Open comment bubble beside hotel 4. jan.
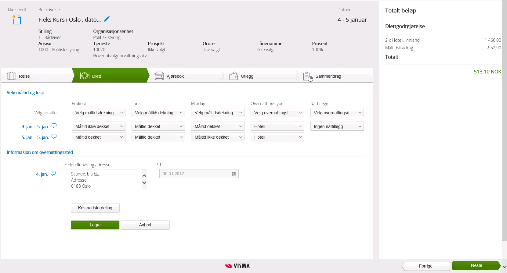507x273 pixels. pos(53,173)
